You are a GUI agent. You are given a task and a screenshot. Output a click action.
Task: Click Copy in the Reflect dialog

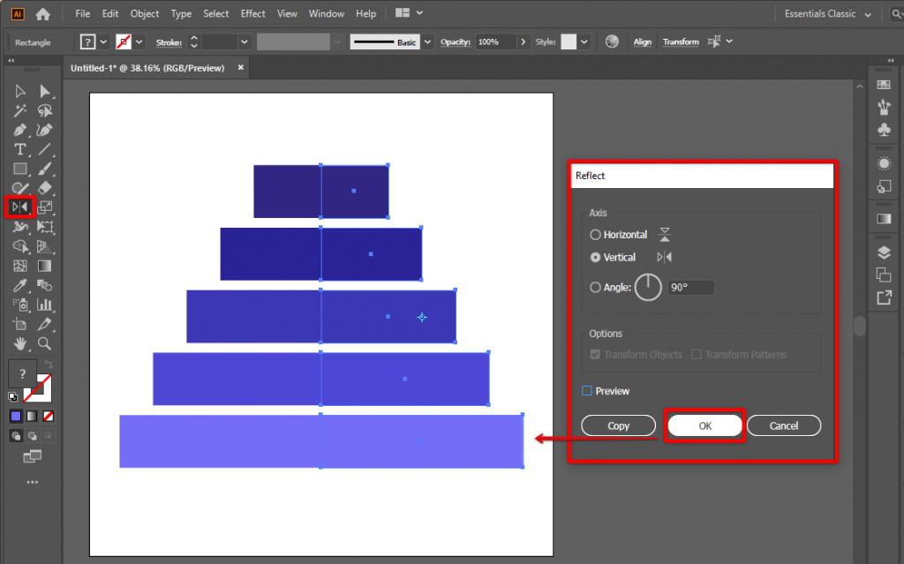tap(618, 425)
